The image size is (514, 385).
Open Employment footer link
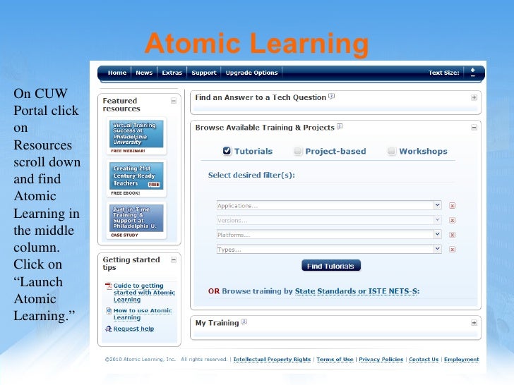(462, 360)
